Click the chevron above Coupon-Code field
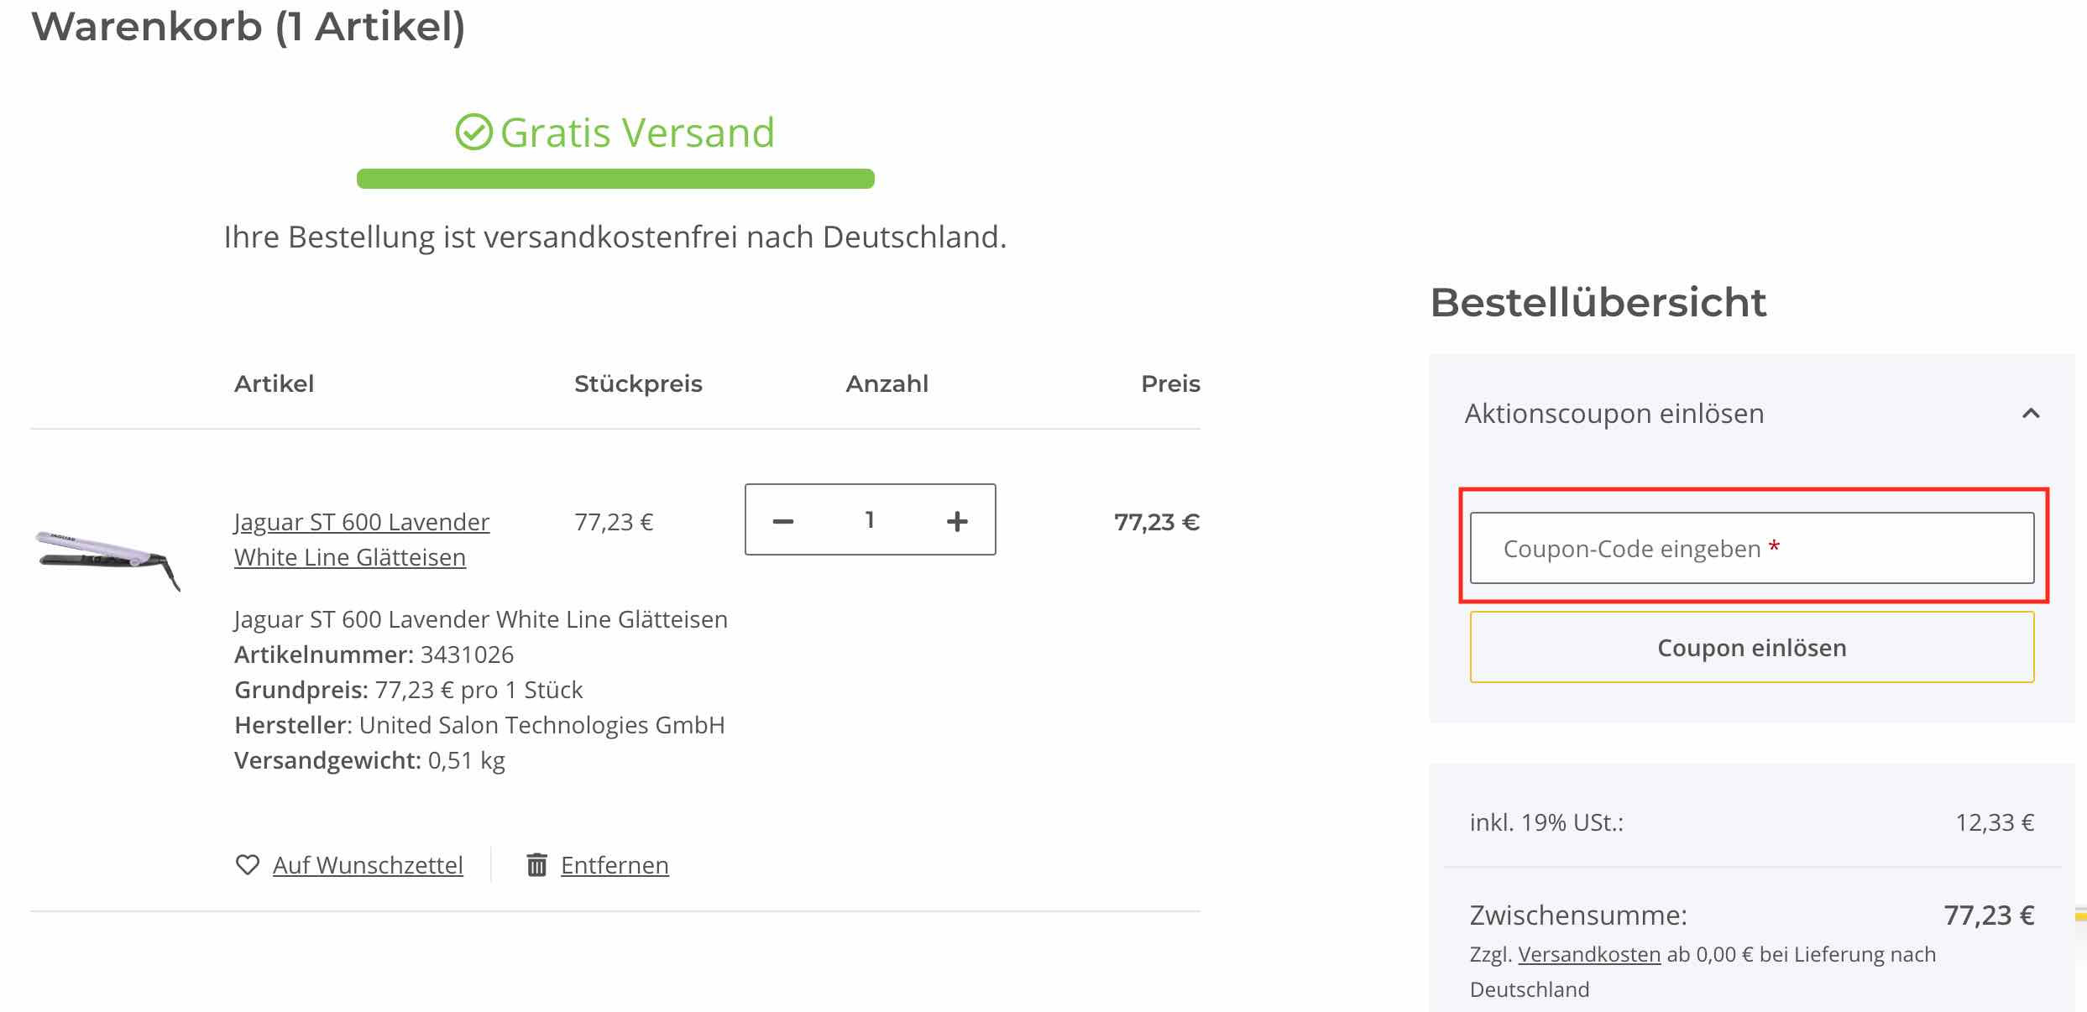 [2031, 413]
